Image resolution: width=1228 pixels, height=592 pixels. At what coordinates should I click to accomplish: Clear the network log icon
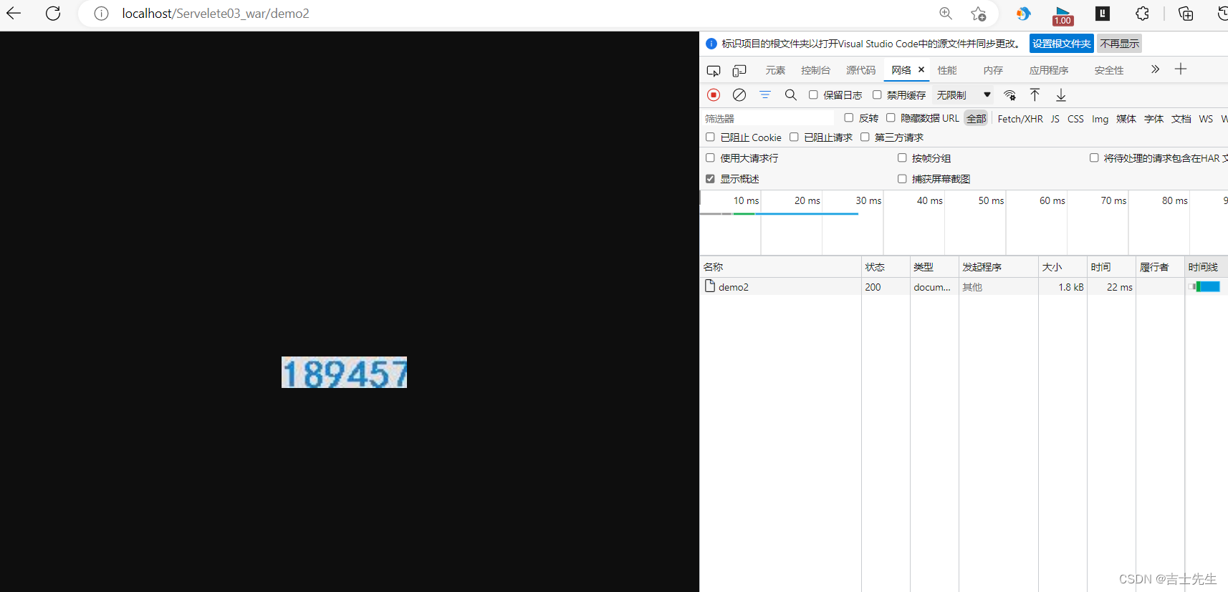[739, 94]
